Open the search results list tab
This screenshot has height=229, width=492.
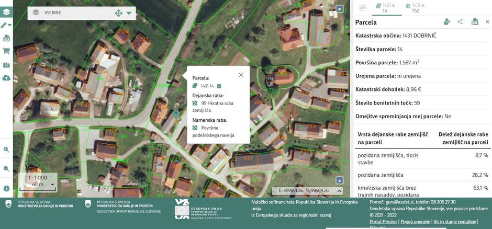(x=363, y=7)
